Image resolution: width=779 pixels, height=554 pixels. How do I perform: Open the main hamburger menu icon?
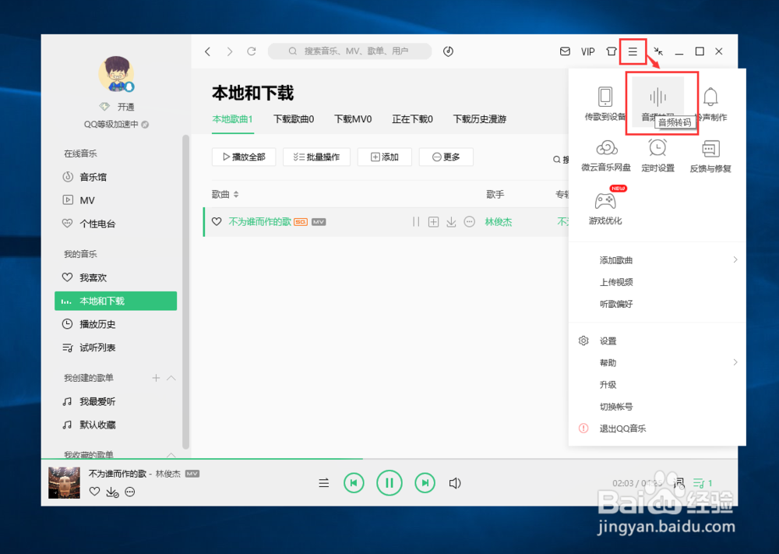click(x=633, y=51)
